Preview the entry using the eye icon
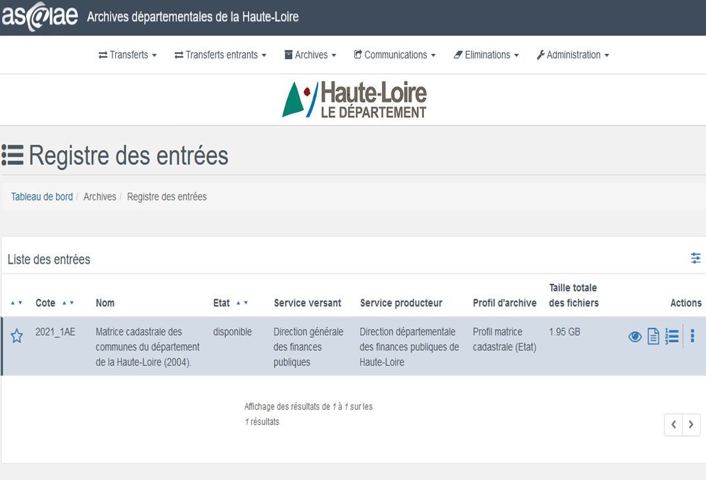 pyautogui.click(x=634, y=336)
